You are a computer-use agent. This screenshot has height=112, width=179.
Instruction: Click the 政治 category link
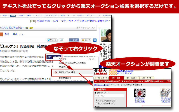pos(7,34)
